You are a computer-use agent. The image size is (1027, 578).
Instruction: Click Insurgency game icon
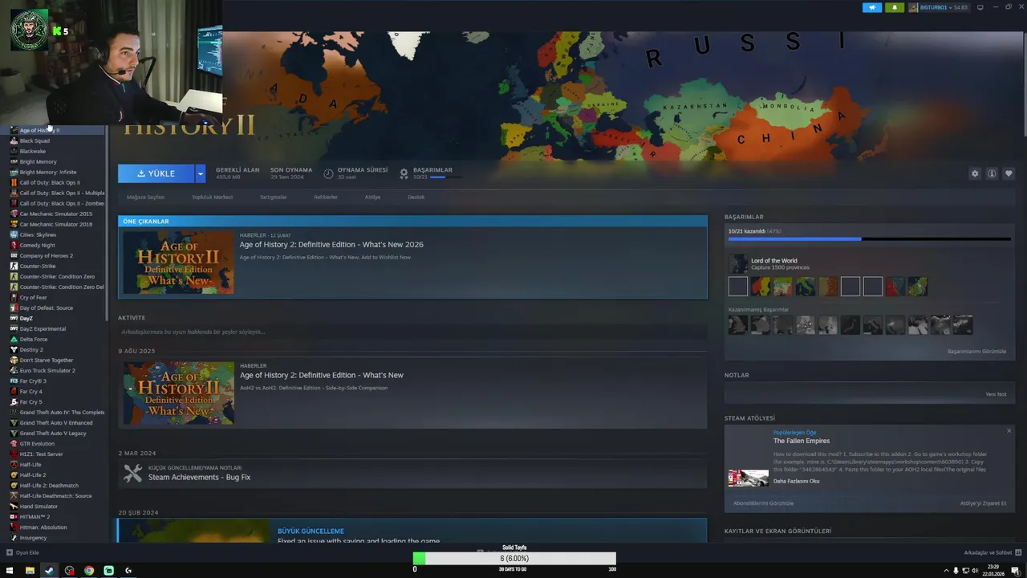(x=14, y=537)
